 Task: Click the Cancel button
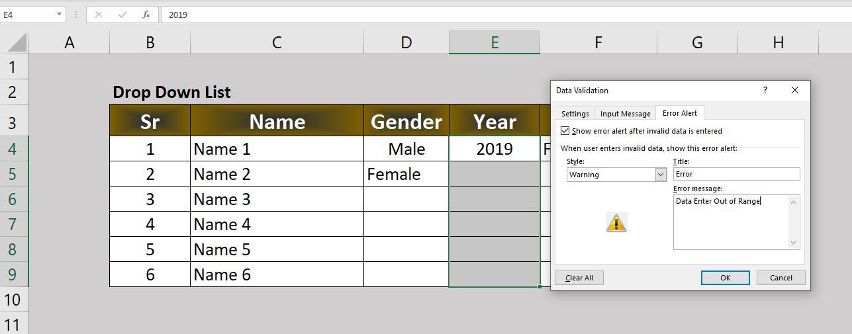pos(781,278)
